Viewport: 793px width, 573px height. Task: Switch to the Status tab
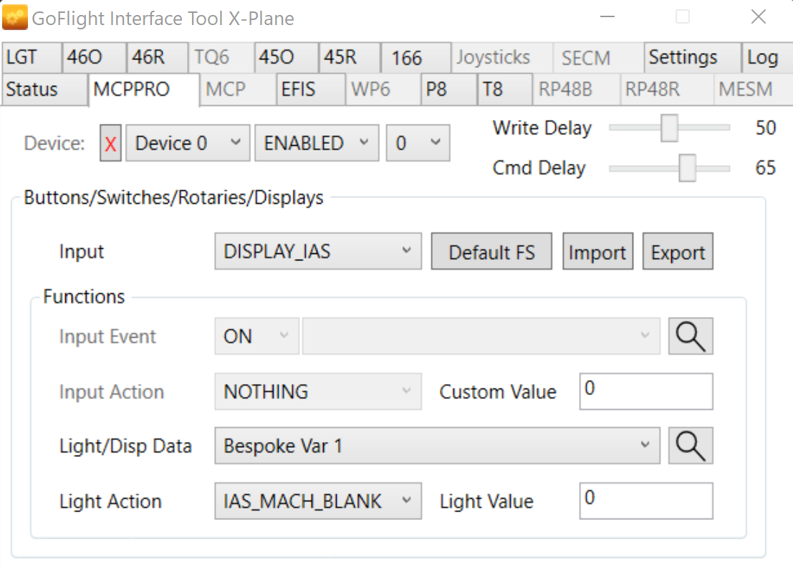[x=44, y=89]
